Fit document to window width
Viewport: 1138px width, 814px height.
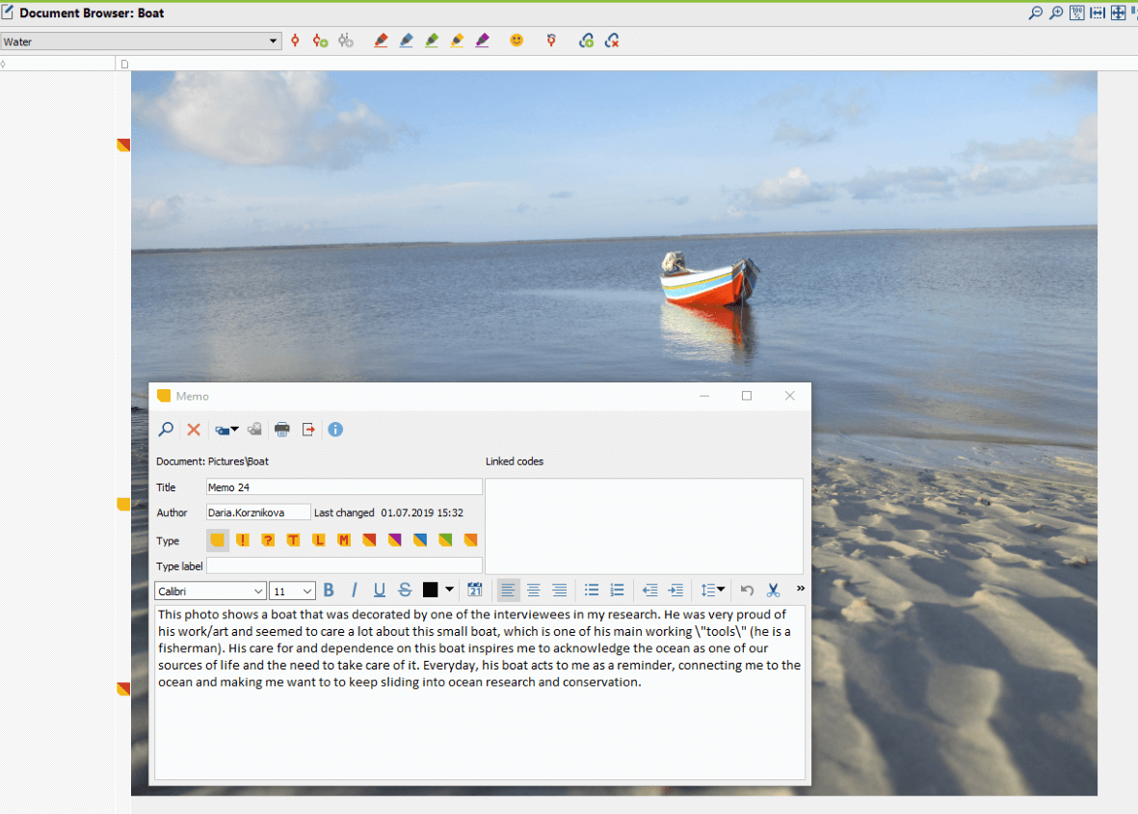coord(1098,13)
